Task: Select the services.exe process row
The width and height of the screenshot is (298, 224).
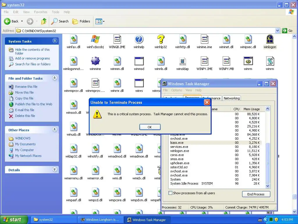Action: pos(216,147)
